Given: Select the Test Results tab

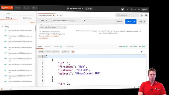Looking at the screenshot, I should pyautogui.click(x=70, y=47).
